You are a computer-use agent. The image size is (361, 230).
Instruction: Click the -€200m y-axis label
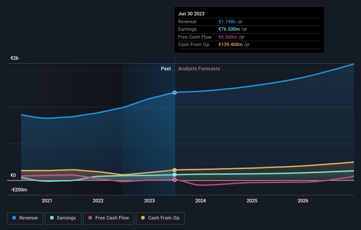click(18, 190)
